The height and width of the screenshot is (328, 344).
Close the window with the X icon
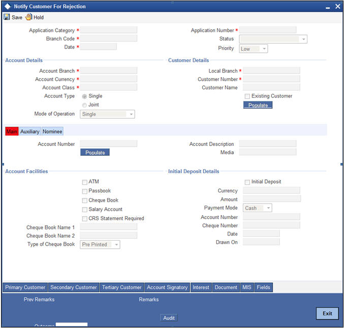(337, 7)
